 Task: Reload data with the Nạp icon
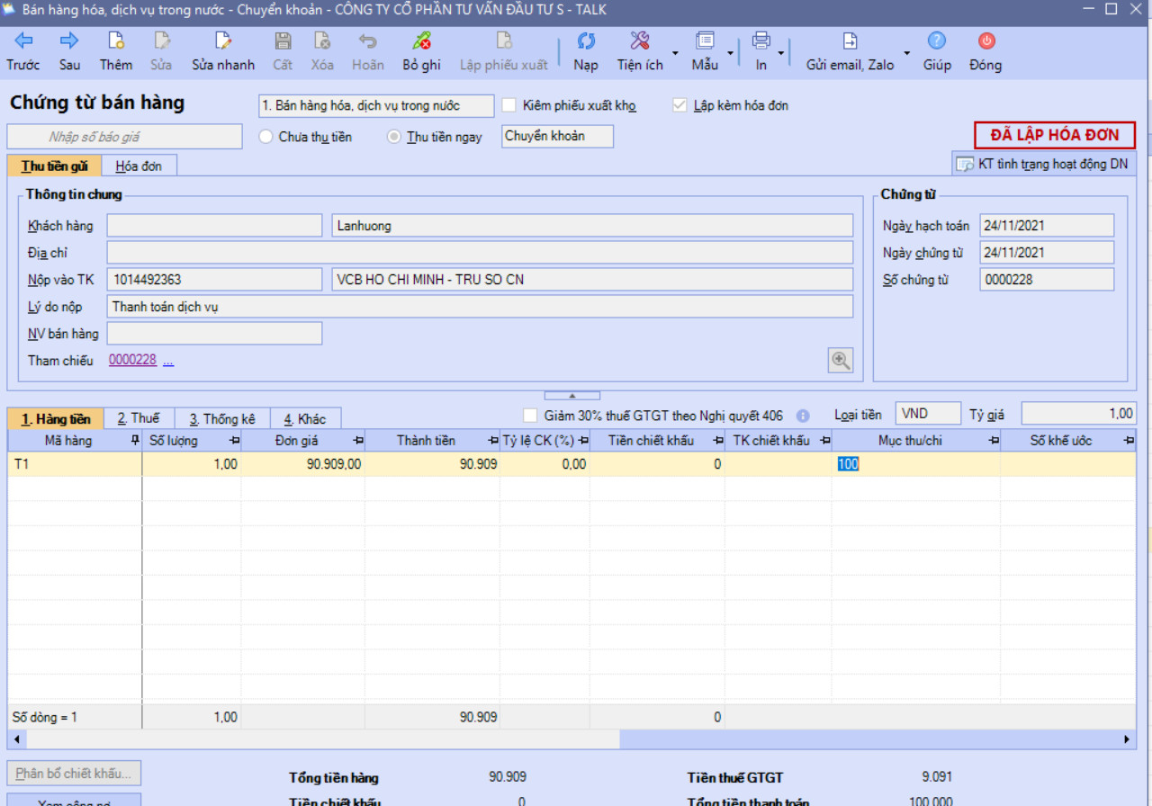point(586,40)
